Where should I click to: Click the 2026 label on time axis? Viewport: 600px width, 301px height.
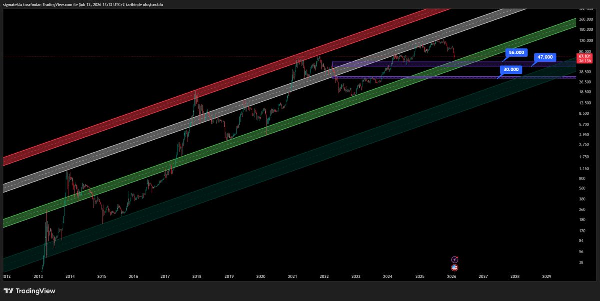(451, 276)
